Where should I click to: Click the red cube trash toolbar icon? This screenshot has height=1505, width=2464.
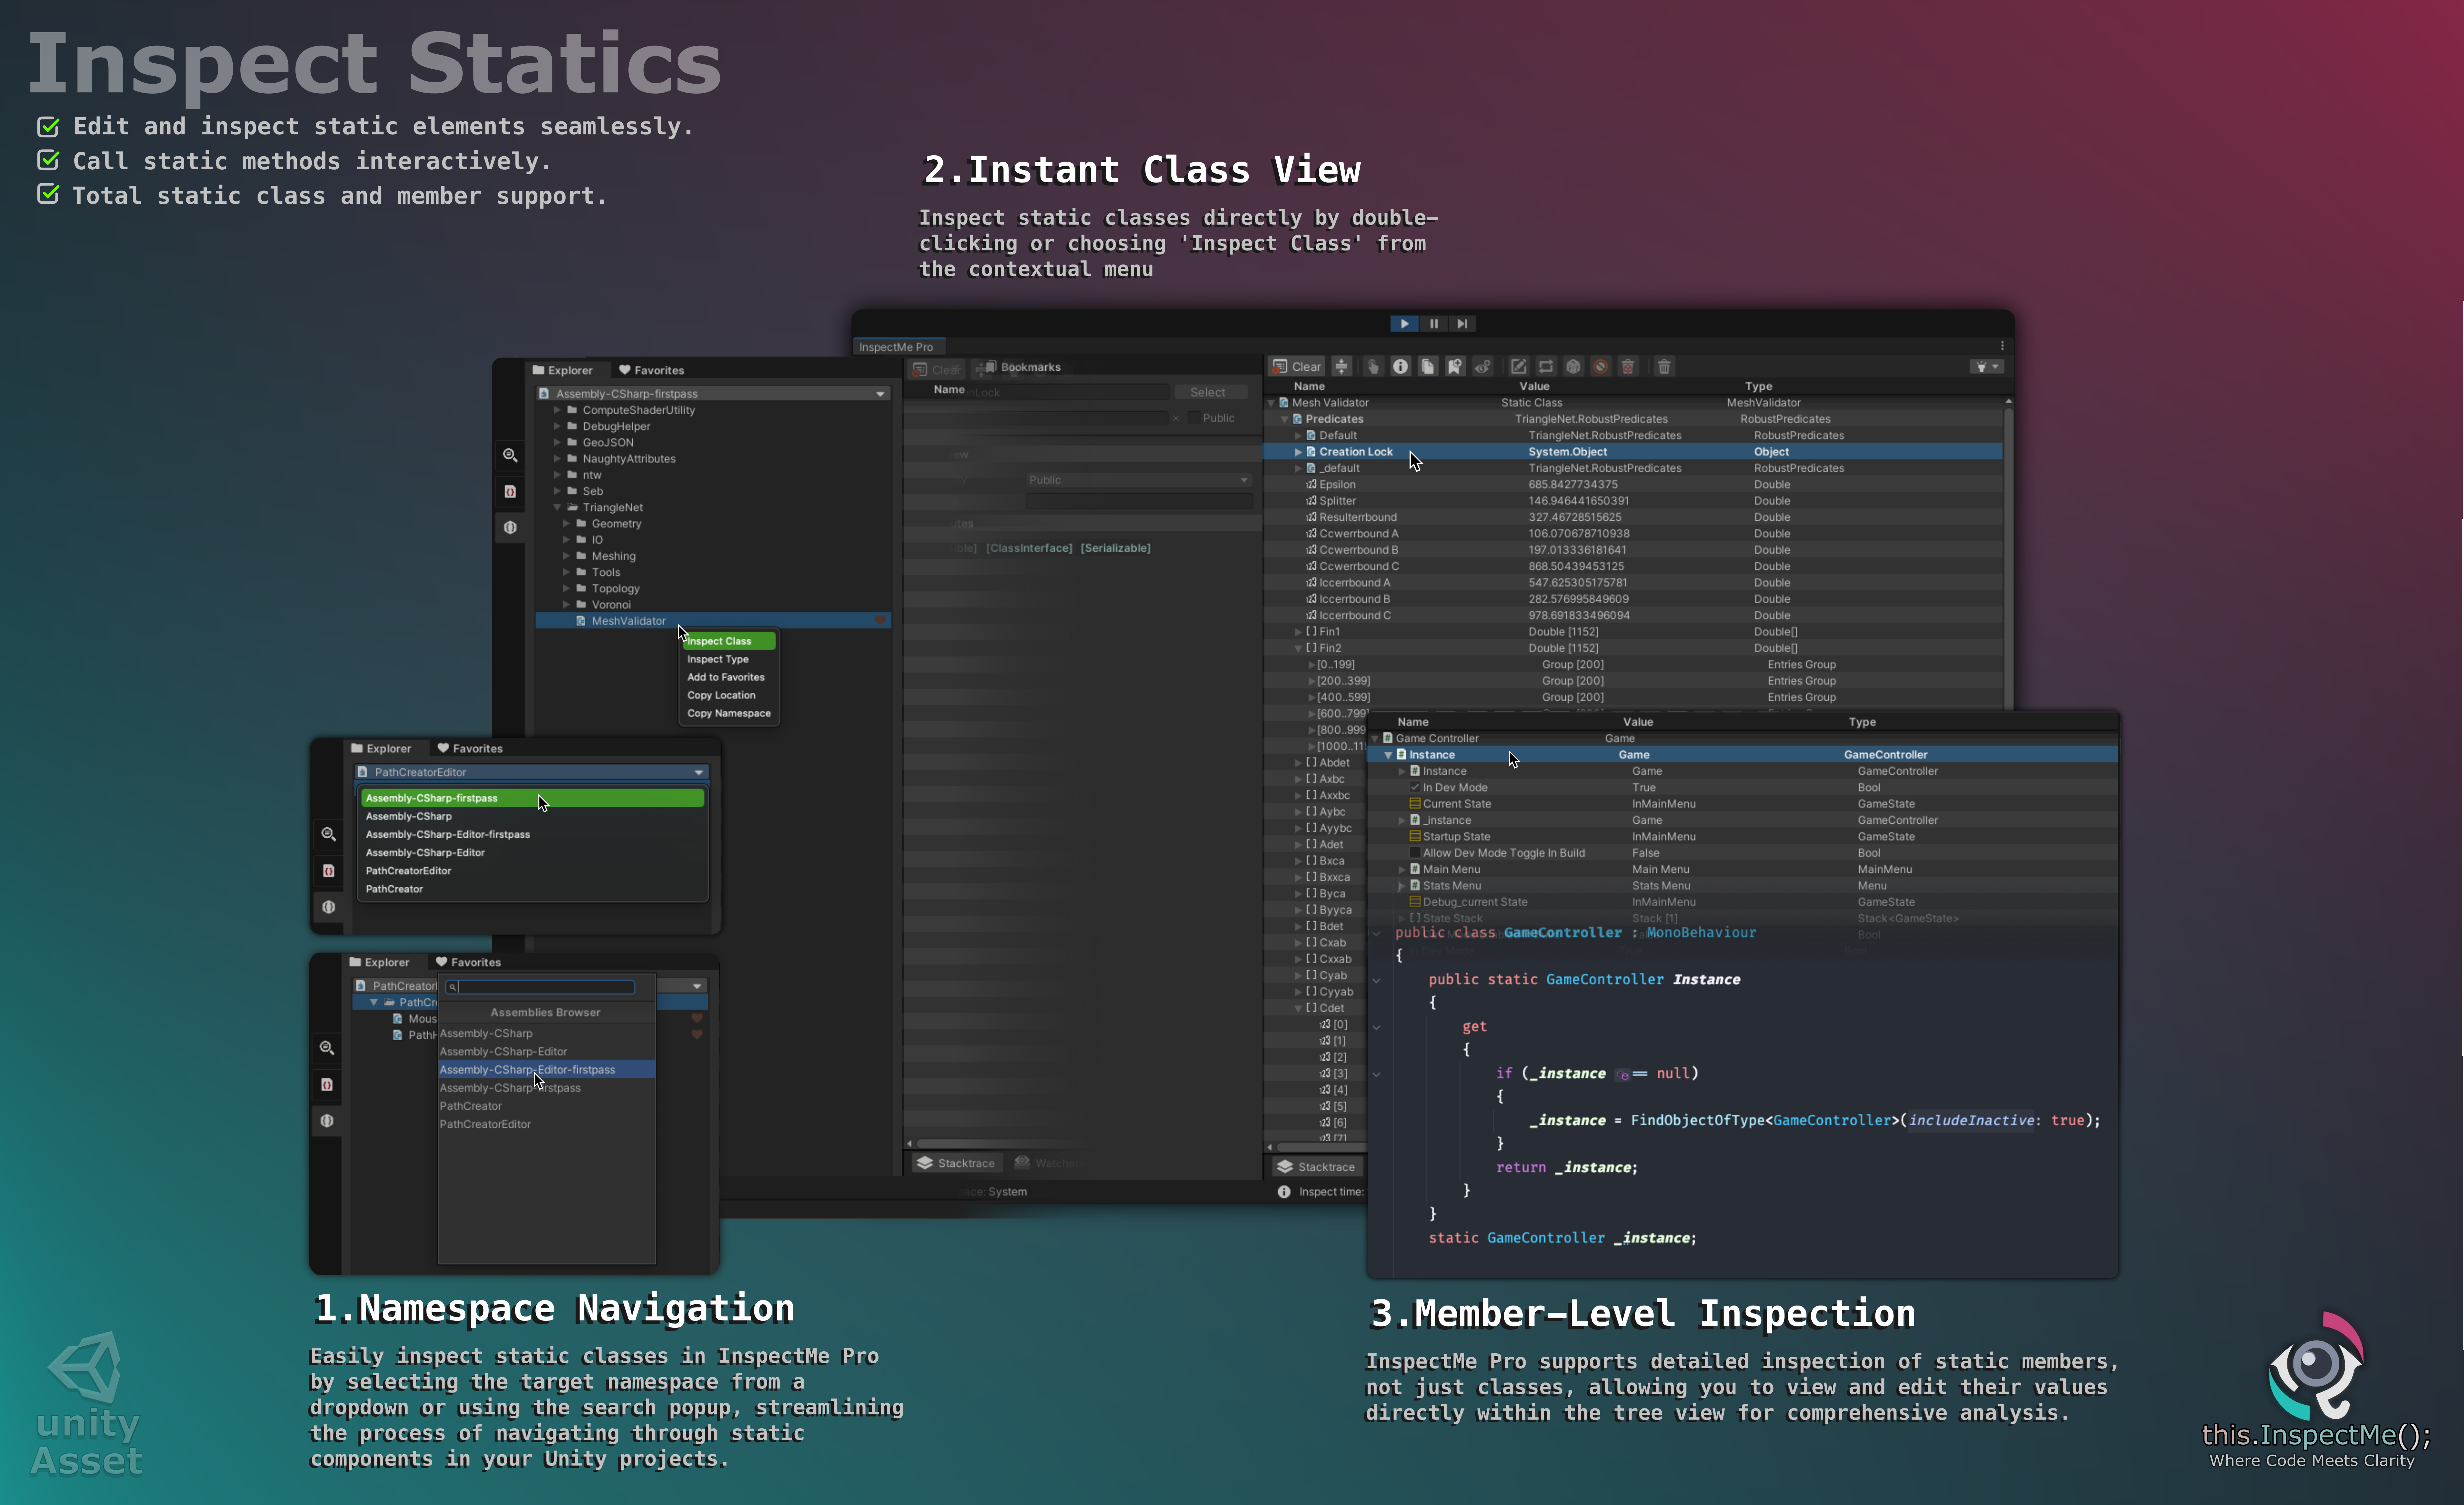tap(1628, 366)
